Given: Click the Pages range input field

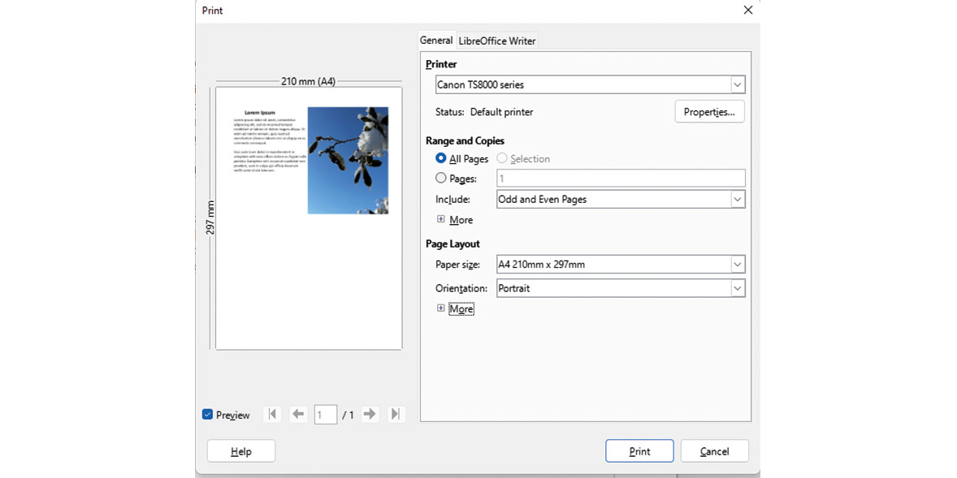Looking at the screenshot, I should coord(621,179).
